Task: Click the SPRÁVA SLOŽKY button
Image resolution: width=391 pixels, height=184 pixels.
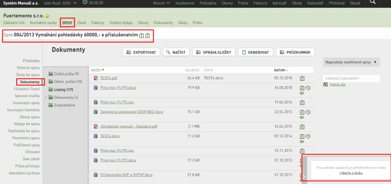Action: [214, 52]
